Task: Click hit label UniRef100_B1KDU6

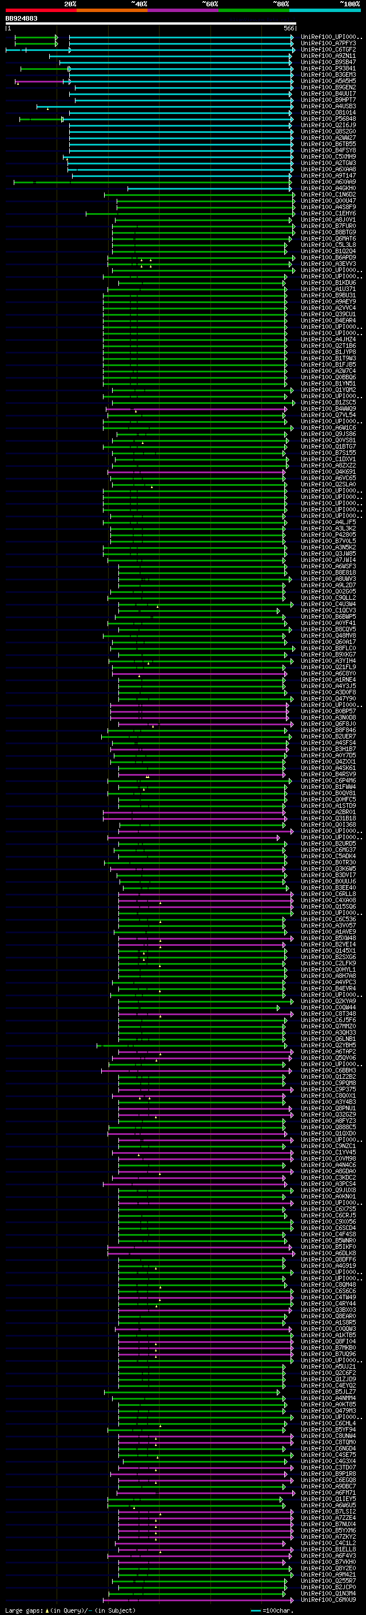Action: 328,283
